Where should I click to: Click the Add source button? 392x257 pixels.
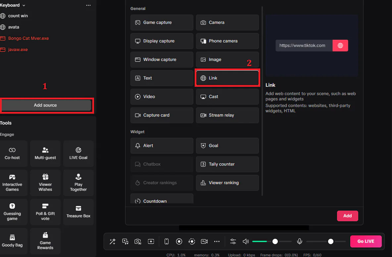pyautogui.click(x=46, y=105)
